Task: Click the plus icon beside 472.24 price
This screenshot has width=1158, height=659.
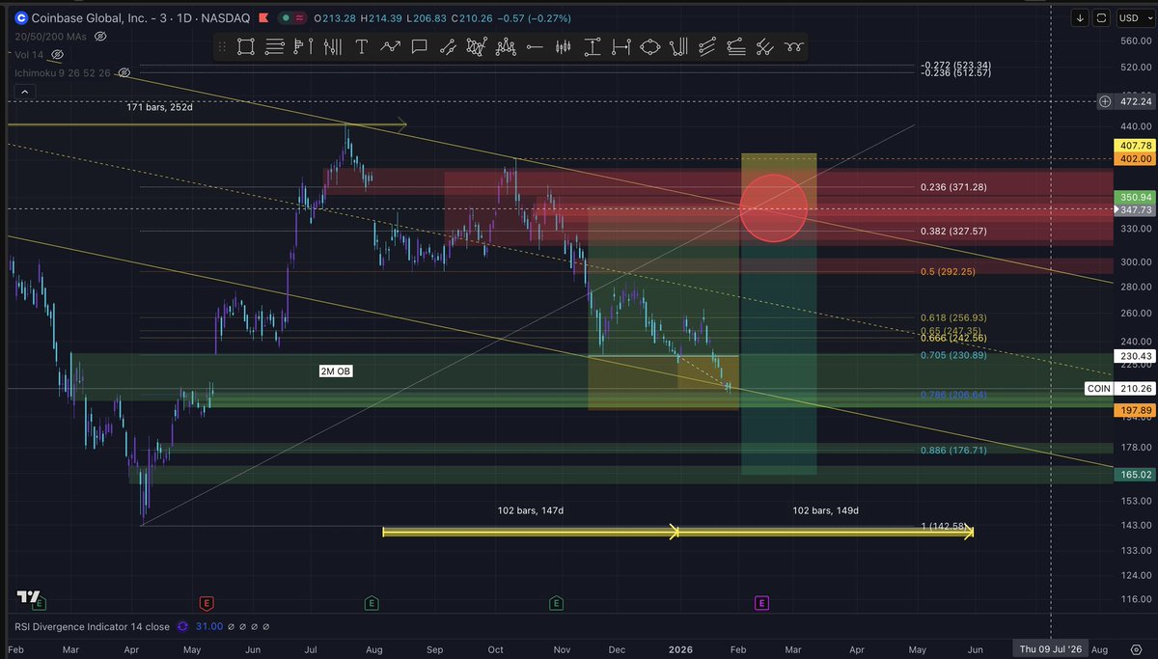Action: 1105,101
